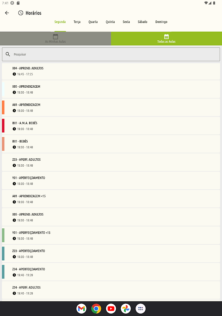This screenshot has width=222, height=316.
Task: Open Gmail from the dock
Action: (81, 308)
